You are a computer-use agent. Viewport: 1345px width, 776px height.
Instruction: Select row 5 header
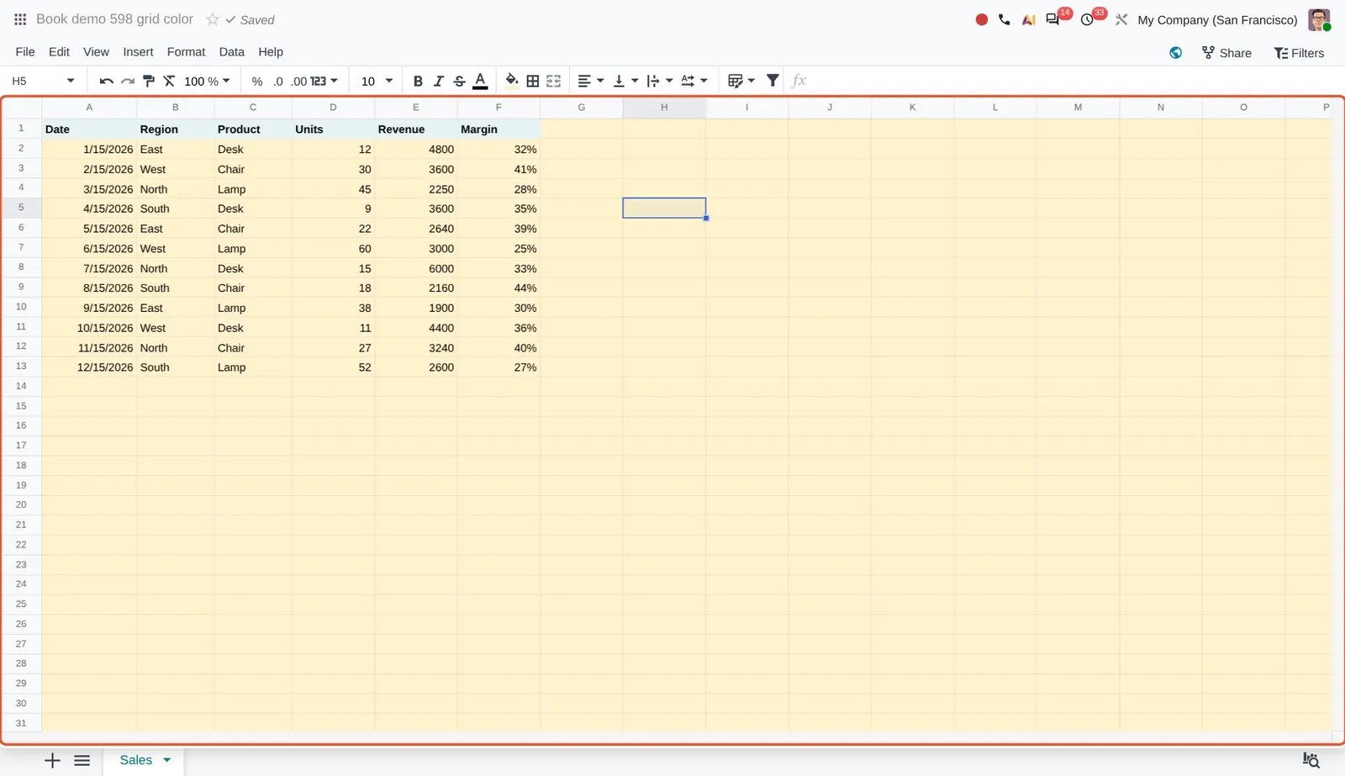tap(21, 208)
